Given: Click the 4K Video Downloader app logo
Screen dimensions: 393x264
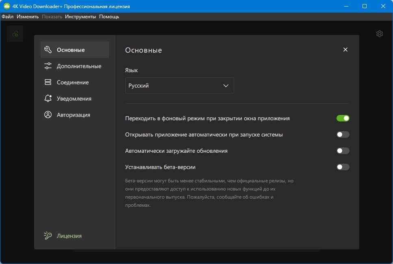Looking at the screenshot, I should click(7, 6).
